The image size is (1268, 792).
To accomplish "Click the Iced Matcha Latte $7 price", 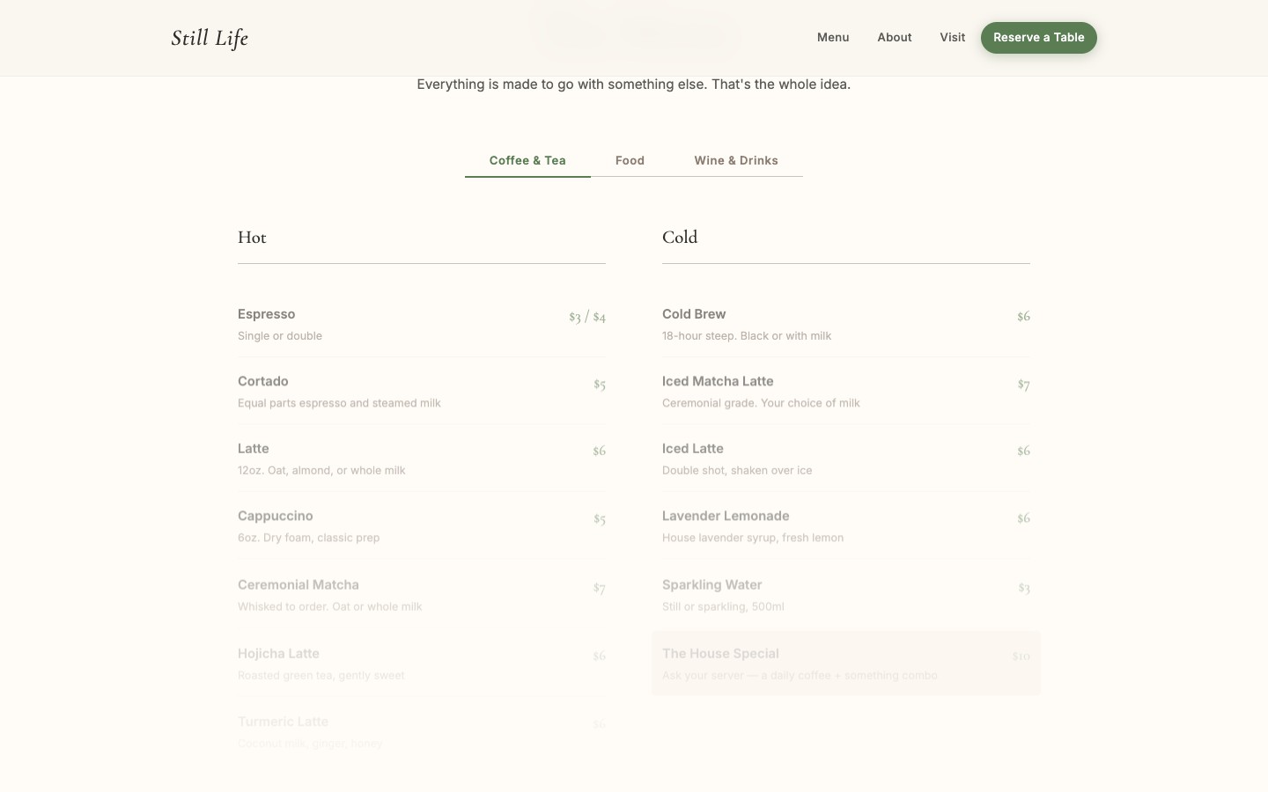I will pyautogui.click(x=1023, y=385).
